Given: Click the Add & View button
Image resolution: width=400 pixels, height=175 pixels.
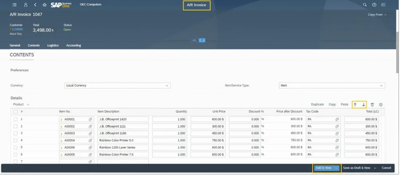Looking at the screenshot, I should 323,168.
